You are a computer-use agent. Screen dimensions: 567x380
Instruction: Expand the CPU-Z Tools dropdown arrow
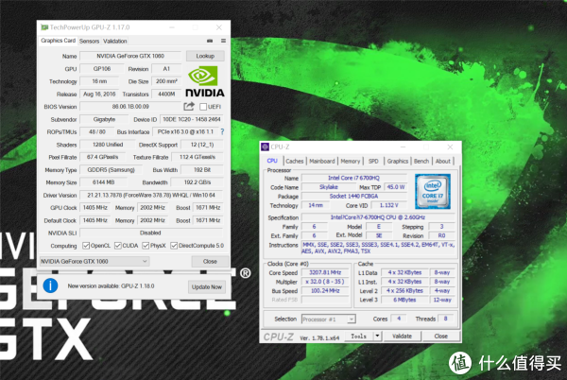pyautogui.click(x=377, y=336)
